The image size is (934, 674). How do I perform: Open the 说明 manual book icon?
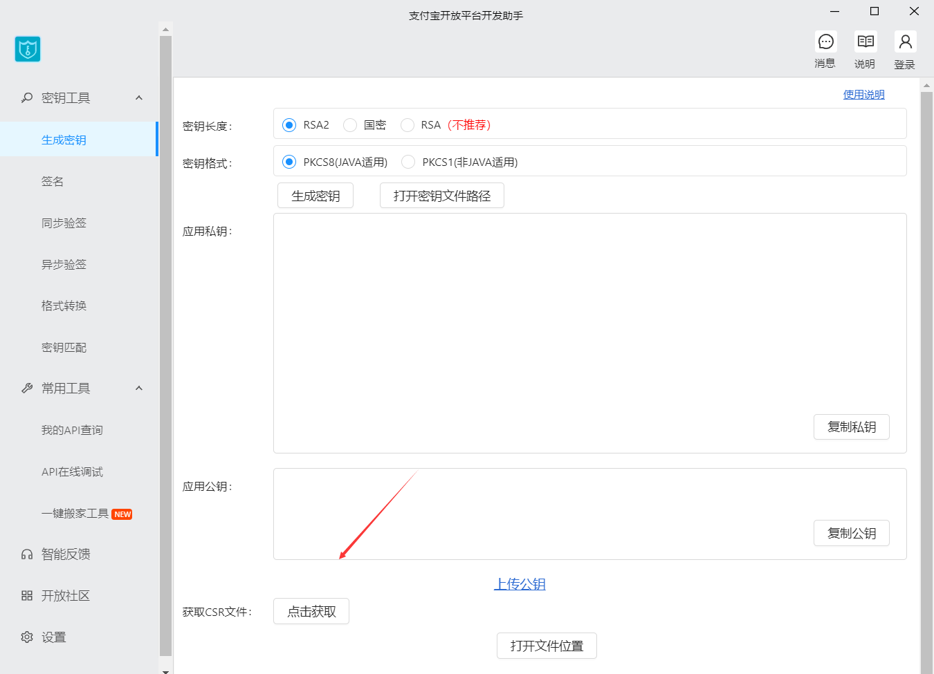(865, 42)
